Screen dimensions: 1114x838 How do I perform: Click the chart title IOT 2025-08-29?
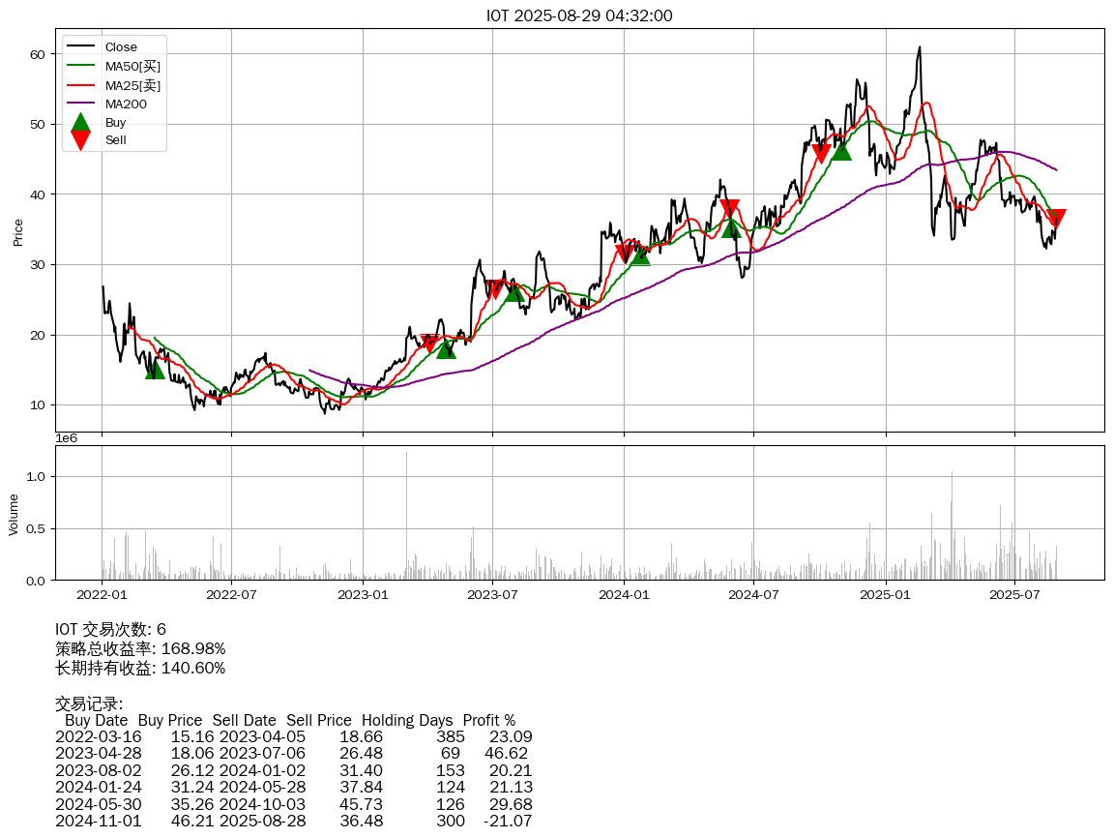pos(579,15)
